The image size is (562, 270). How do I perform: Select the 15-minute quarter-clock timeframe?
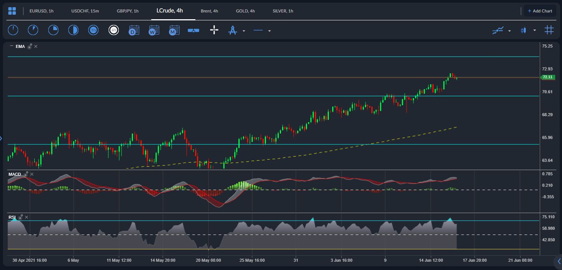coord(53,30)
